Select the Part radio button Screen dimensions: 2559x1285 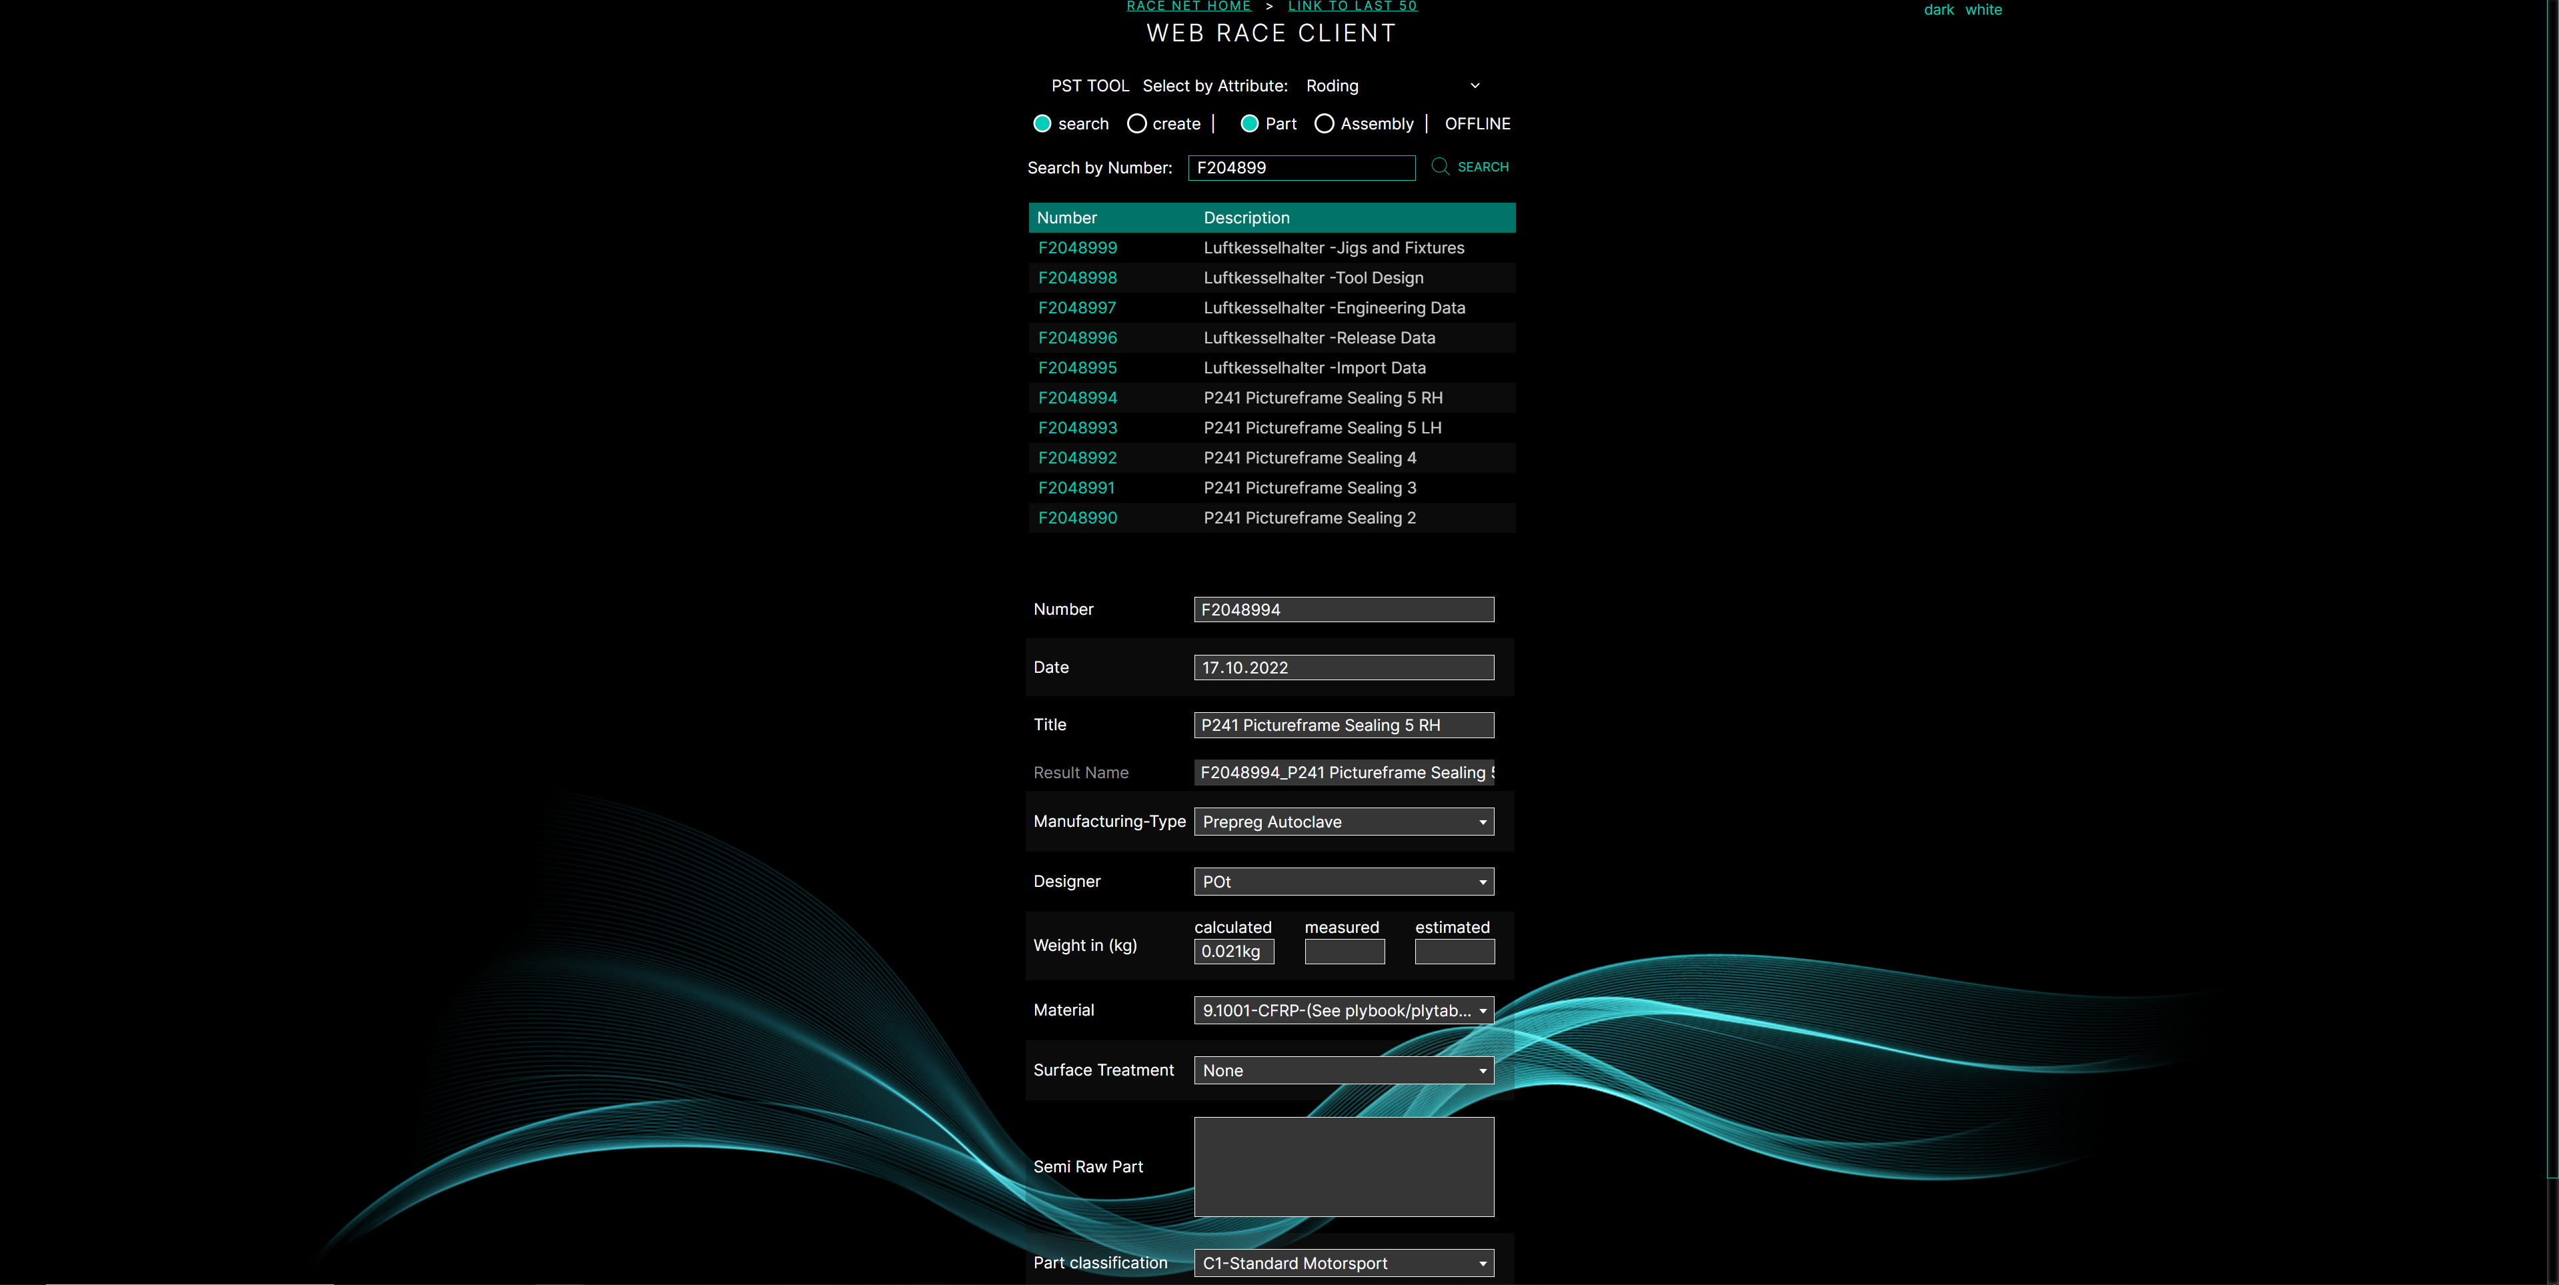click(1250, 123)
